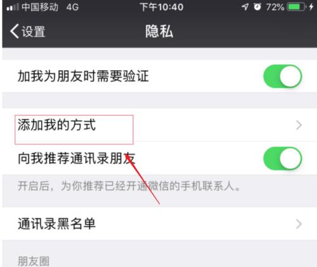
Task: Tap the 朋友圈 section header
Action: pyautogui.click(x=34, y=261)
